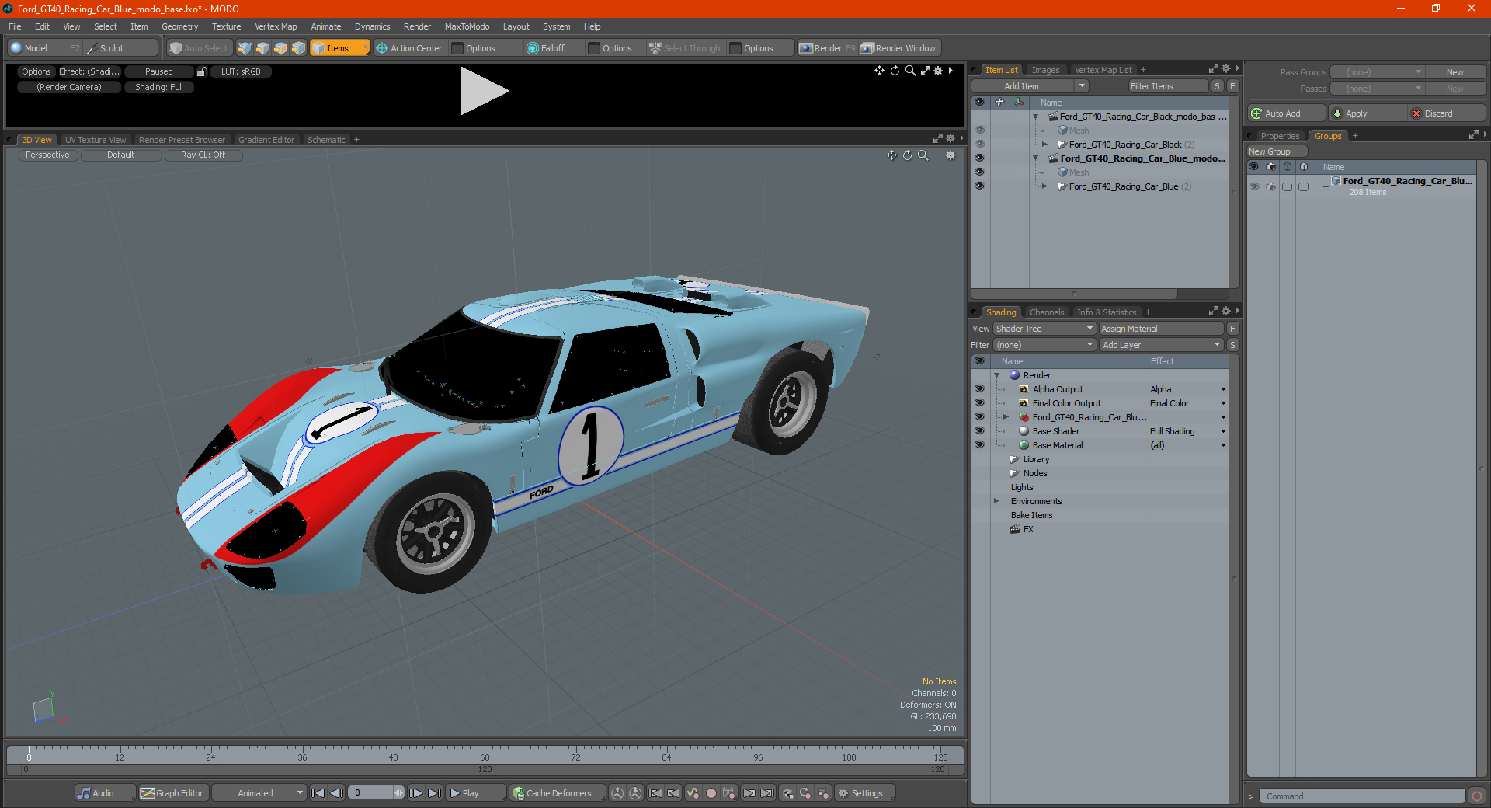
Task: Go to last frame
Action: point(435,793)
